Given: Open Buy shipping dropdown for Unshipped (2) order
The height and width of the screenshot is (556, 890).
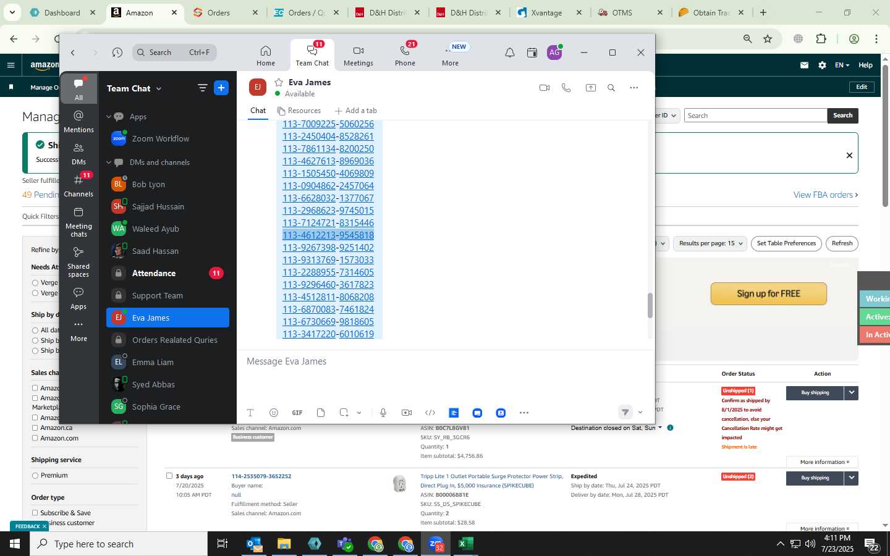Looking at the screenshot, I should (x=852, y=478).
